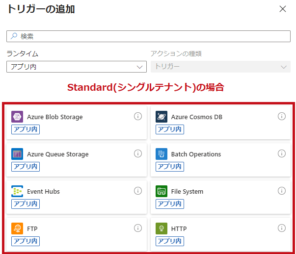Open the ランタイム dropdown showing アプリ内
Viewport: 296px width, 254px height.
tap(77, 67)
